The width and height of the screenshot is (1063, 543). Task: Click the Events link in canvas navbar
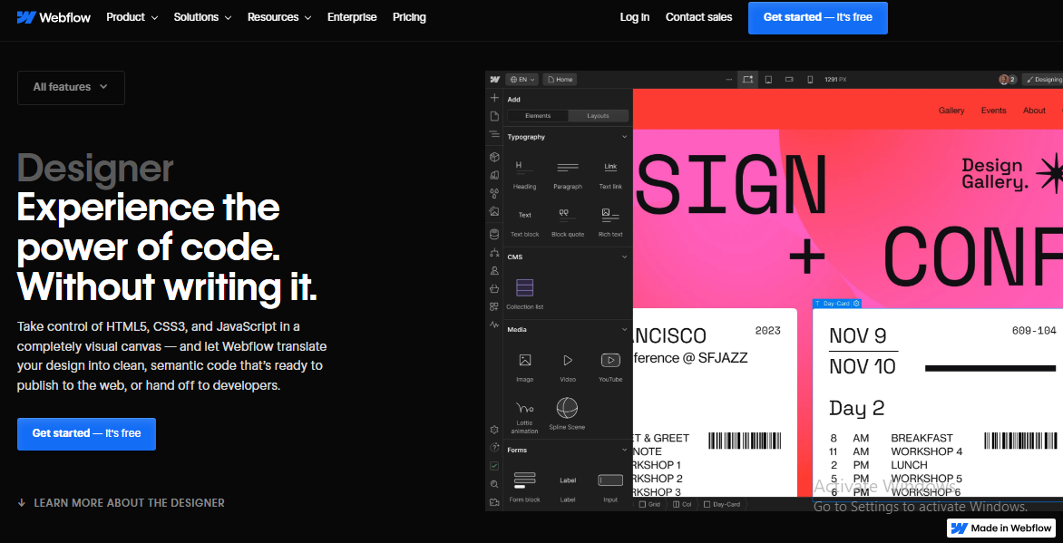[994, 111]
